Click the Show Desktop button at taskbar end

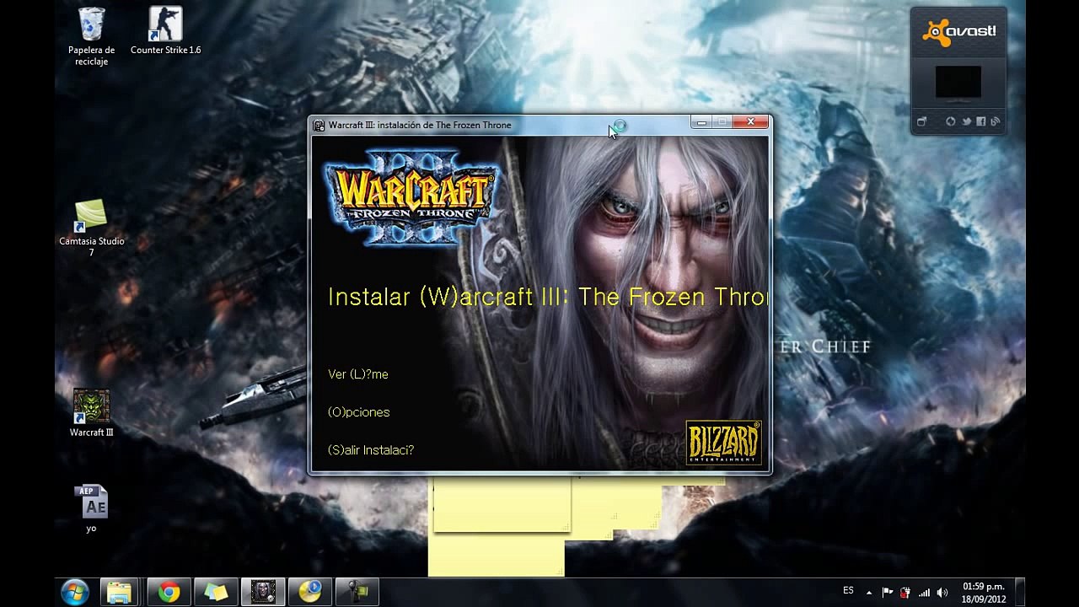coord(1020,592)
